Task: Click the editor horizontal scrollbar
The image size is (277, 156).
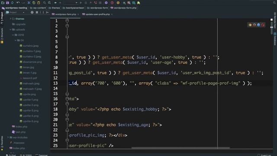Action: pyautogui.click(x=180, y=147)
